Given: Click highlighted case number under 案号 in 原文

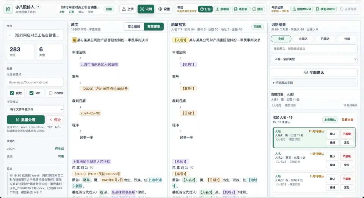Looking at the screenshot, I should 104,88.
